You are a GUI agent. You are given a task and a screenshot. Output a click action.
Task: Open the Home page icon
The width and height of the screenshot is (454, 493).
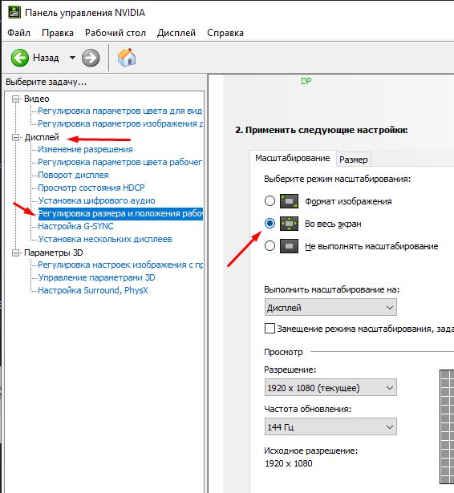coord(127,58)
